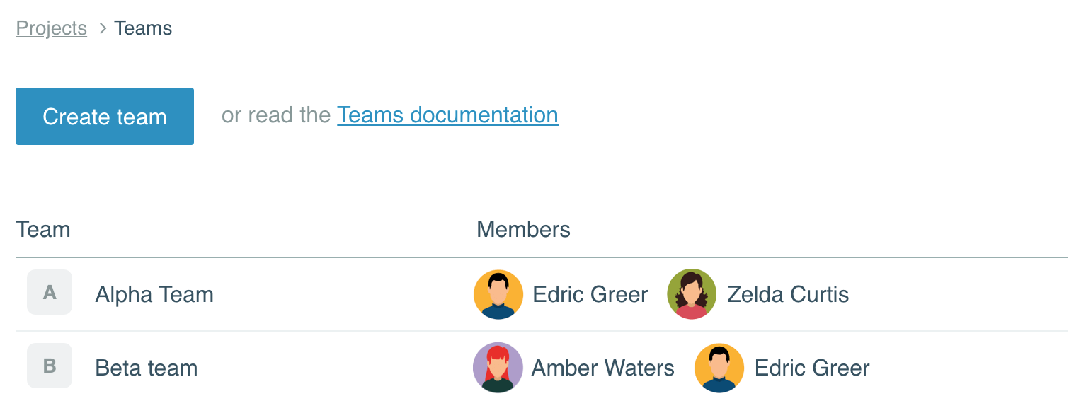
Task: Click the Teams breadcrumb item
Action: coord(143,28)
